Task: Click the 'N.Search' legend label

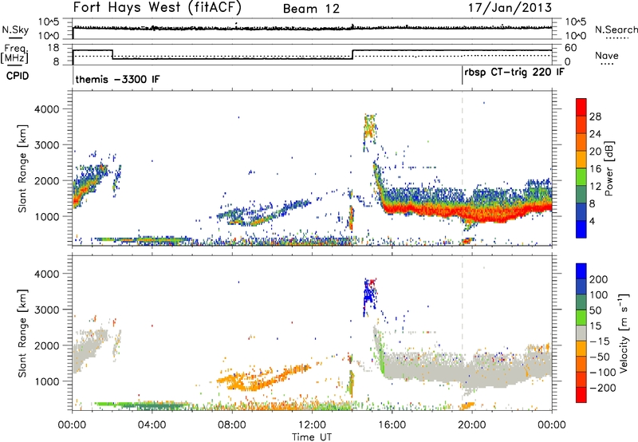Action: pos(616,30)
